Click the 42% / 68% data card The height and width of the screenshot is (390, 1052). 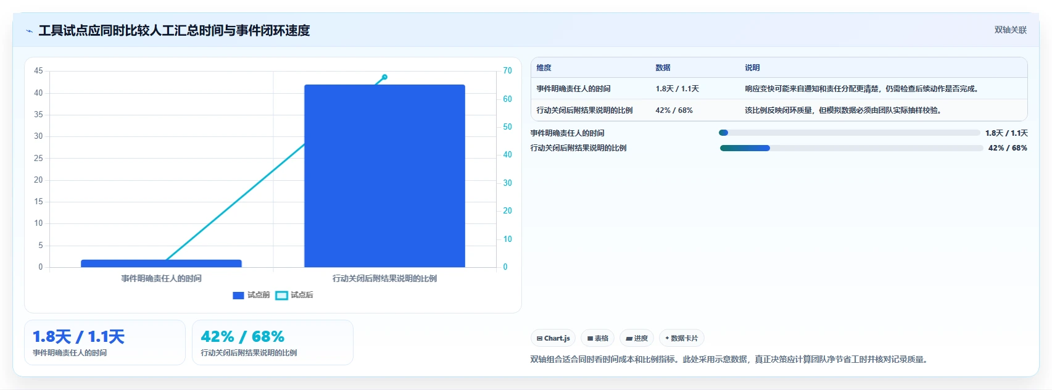[x=273, y=342]
